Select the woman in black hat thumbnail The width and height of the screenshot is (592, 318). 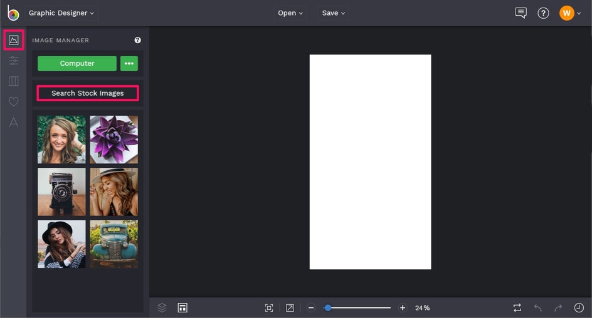[61, 244]
